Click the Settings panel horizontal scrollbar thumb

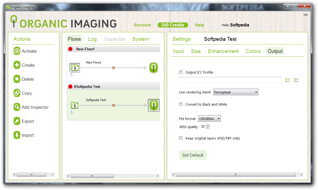[x=236, y=175]
